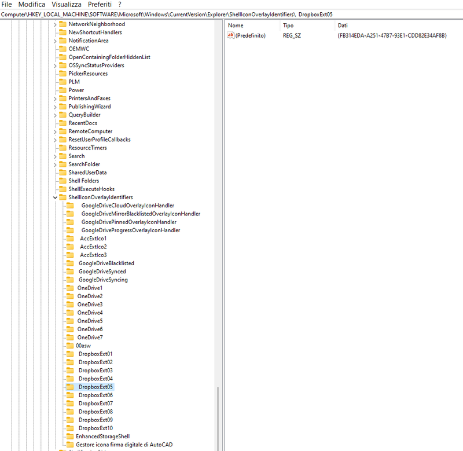This screenshot has width=463, height=451.
Task: Collapse the ShellIconOverlayIdentifiers key
Action: 54,197
